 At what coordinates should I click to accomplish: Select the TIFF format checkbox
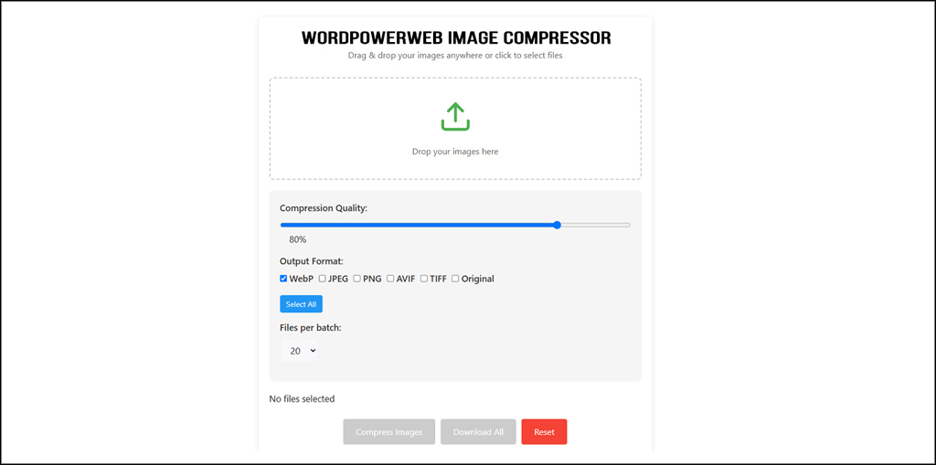click(x=424, y=279)
